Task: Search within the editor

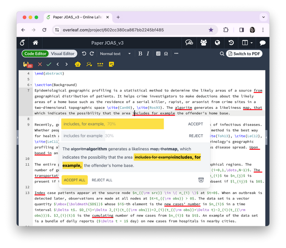Action: pyautogui.click(x=222, y=54)
